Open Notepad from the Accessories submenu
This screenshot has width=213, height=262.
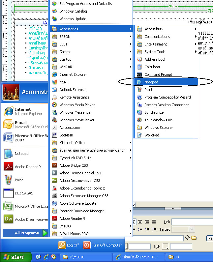[x=166, y=82]
